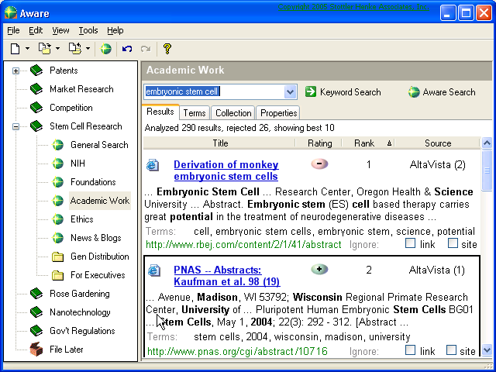This screenshot has height=372, width=496.
Task: Sort results by Source column header
Action: click(437, 143)
